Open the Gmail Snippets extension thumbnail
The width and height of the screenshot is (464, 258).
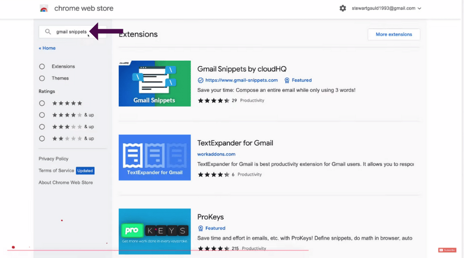[x=155, y=84]
